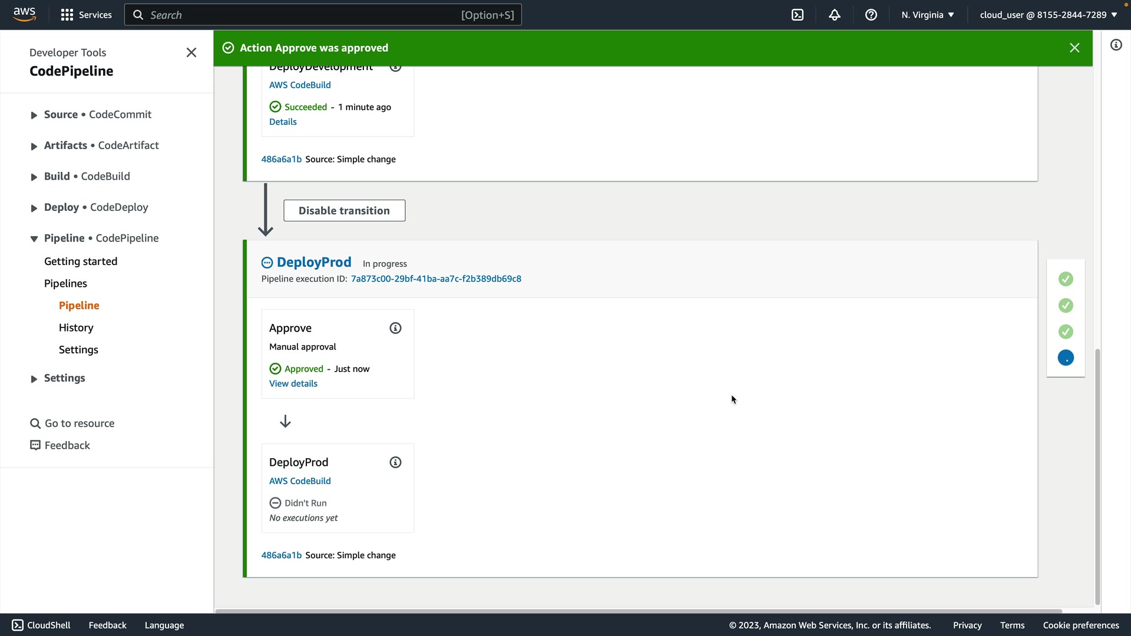The height and width of the screenshot is (636, 1131).
Task: Open the N. Virginia region dropdown
Action: point(927,15)
